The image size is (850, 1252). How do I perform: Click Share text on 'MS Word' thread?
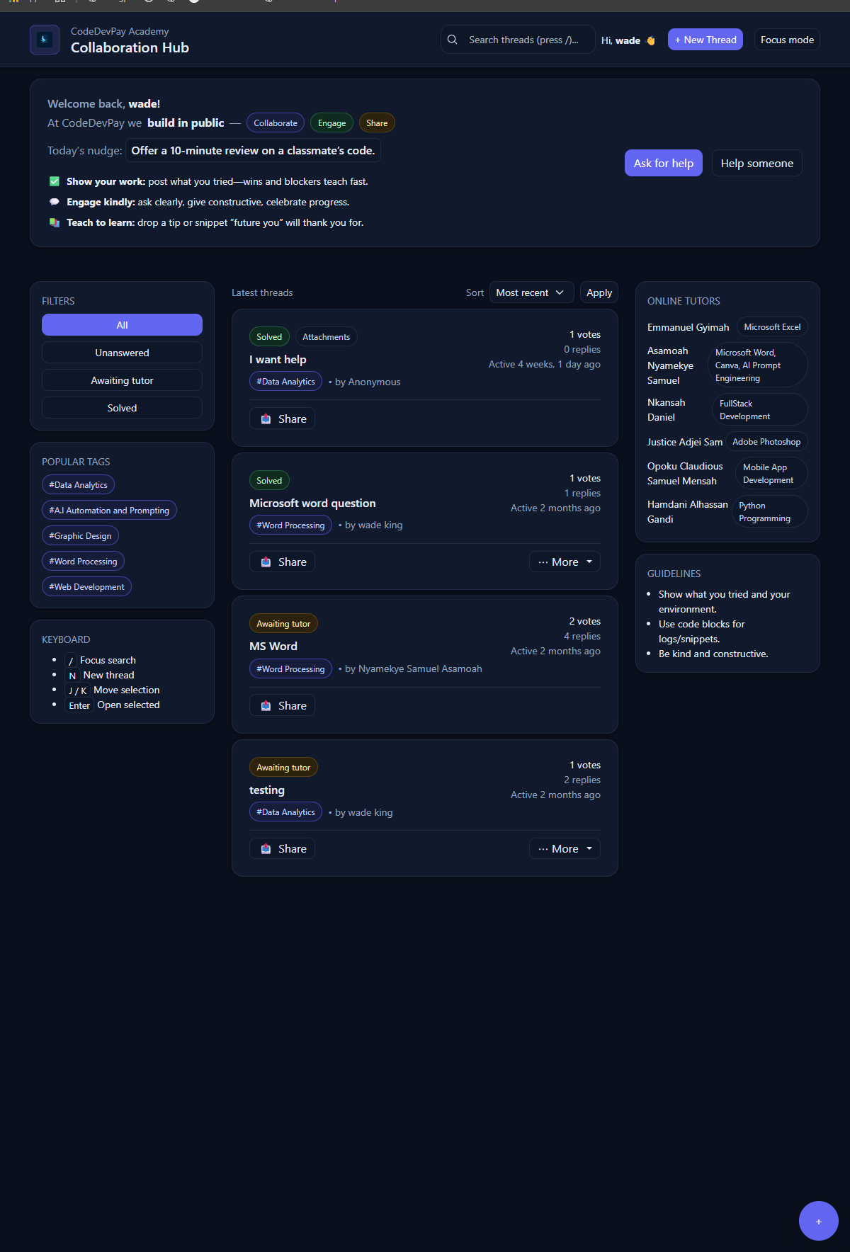(293, 705)
